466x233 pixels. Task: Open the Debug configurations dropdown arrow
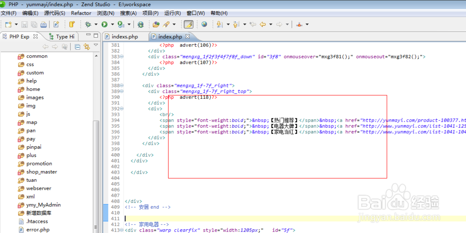coord(96,24)
